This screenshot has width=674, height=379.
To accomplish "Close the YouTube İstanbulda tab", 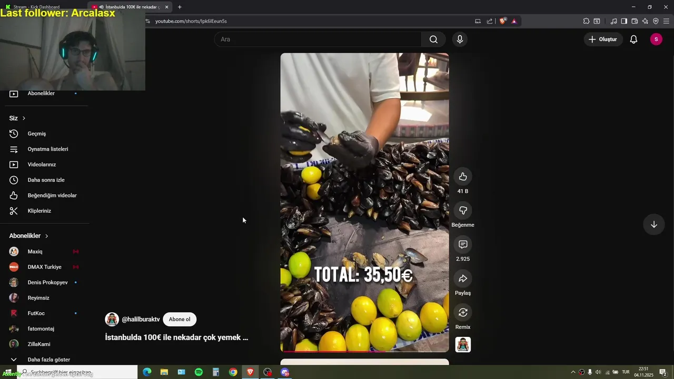I will [166, 7].
